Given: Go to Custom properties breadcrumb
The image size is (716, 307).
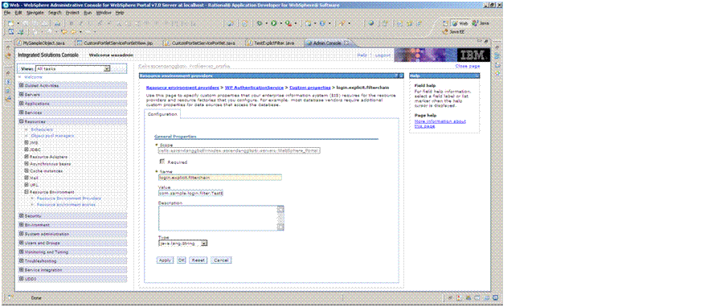Looking at the screenshot, I should pos(310,87).
